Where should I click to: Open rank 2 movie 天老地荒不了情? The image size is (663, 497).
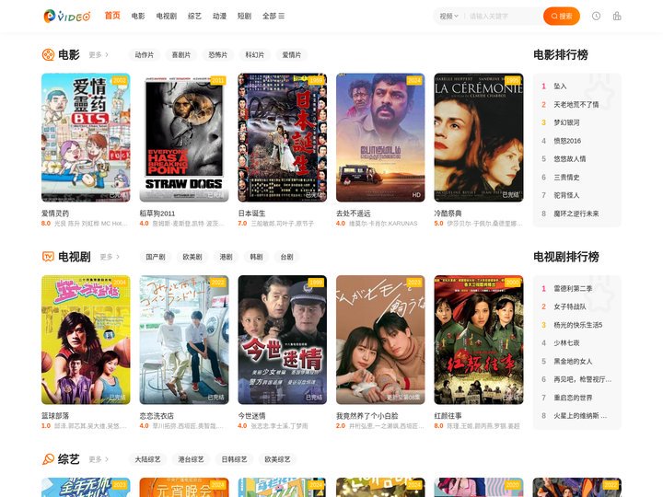tap(576, 104)
